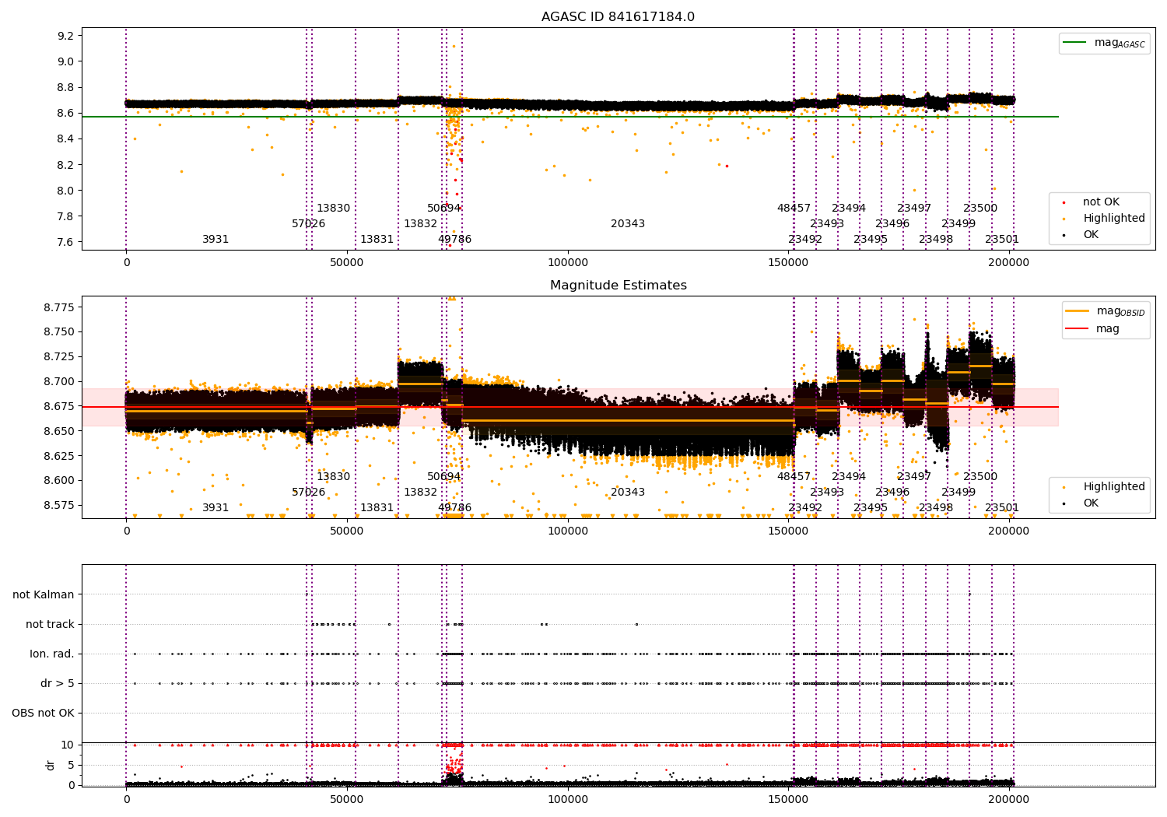This screenshot has height=817, width=1167.
Task: Click the 'dr > 5' axis label
Action: pos(58,683)
